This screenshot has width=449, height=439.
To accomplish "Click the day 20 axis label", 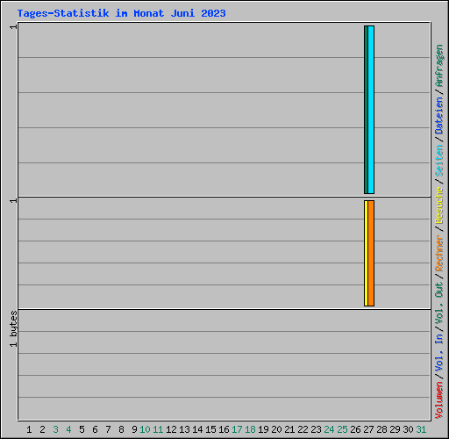I will coord(276,429).
